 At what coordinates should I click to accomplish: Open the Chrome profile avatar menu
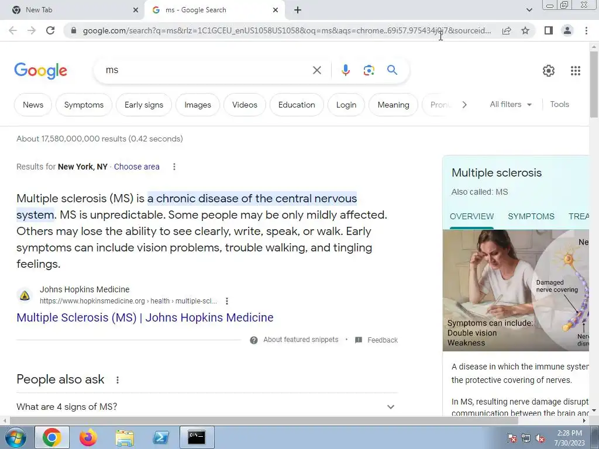pyautogui.click(x=567, y=30)
